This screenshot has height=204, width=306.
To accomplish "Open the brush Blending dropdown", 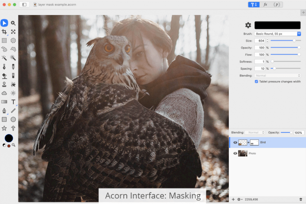I will (x=277, y=75).
